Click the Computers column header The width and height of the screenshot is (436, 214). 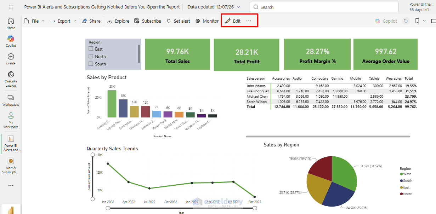click(x=320, y=79)
